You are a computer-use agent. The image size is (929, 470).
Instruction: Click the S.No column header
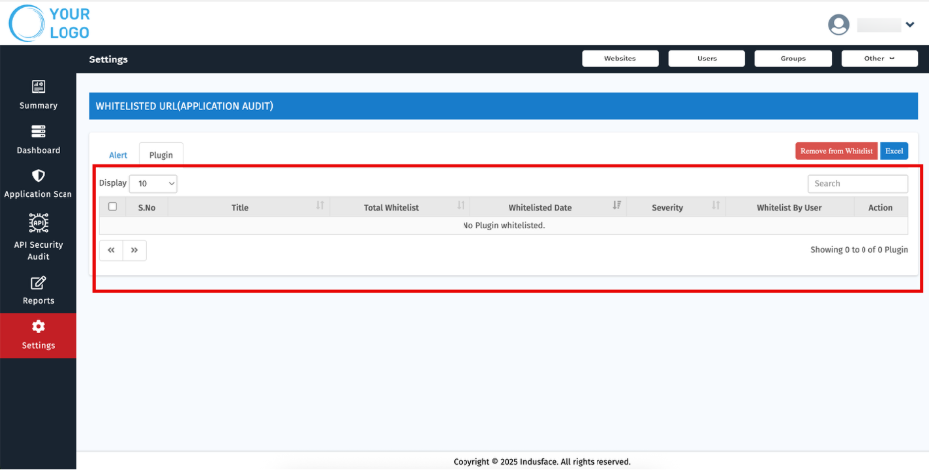(x=146, y=208)
